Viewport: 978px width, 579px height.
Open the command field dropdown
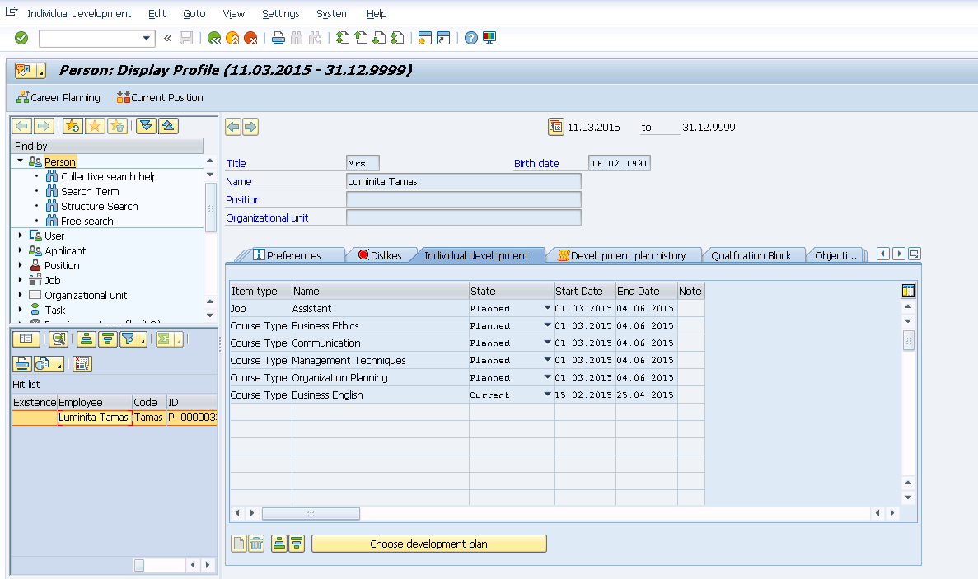click(x=147, y=39)
